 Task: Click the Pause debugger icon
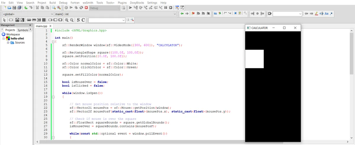point(166,8)
